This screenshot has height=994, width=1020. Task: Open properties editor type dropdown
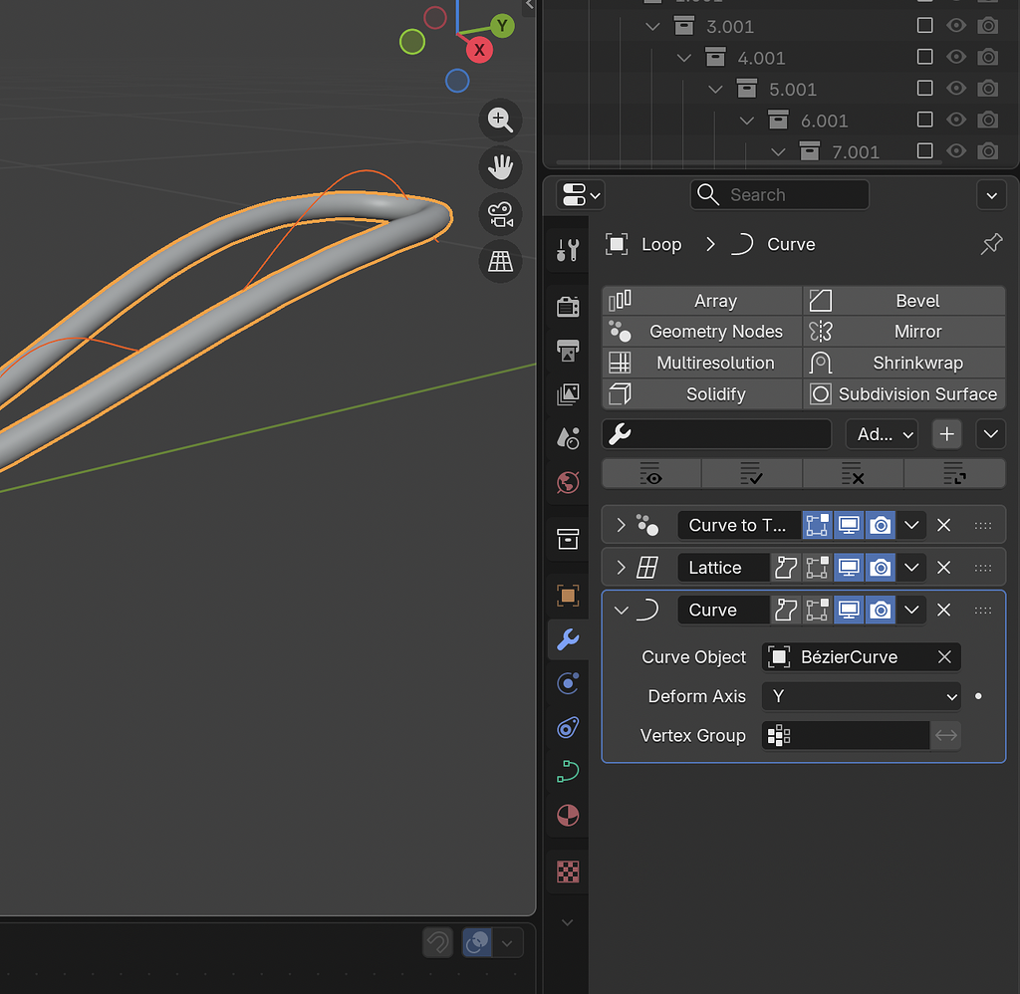click(581, 194)
